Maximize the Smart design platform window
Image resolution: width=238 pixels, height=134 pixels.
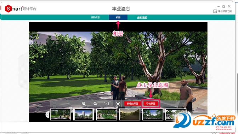pos(223,6)
